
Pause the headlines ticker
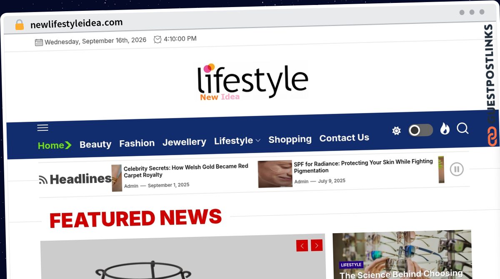click(457, 169)
